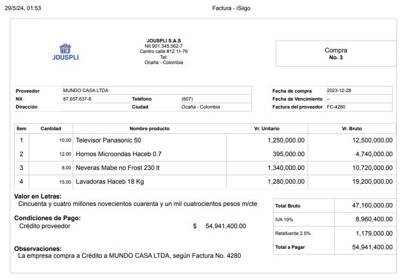Click the 'Observaciones:' heading
The width and height of the screenshot is (401, 280).
(38, 249)
